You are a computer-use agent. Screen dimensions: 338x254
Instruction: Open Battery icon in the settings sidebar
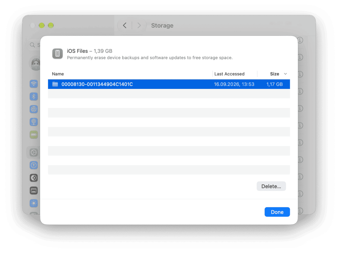pos(34,135)
